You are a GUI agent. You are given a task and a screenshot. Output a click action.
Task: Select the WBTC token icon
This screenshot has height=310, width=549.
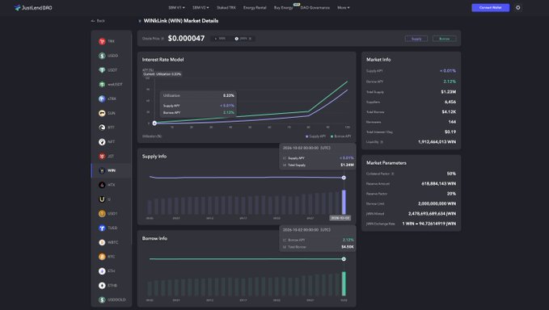pos(102,242)
